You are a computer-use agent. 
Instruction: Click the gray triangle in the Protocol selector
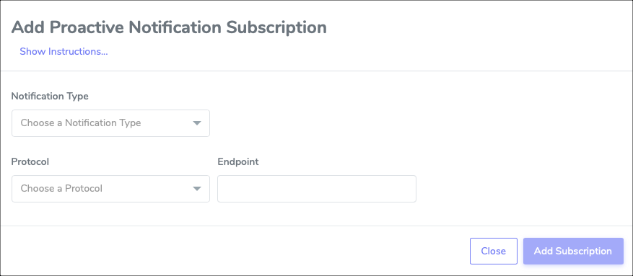(x=196, y=189)
